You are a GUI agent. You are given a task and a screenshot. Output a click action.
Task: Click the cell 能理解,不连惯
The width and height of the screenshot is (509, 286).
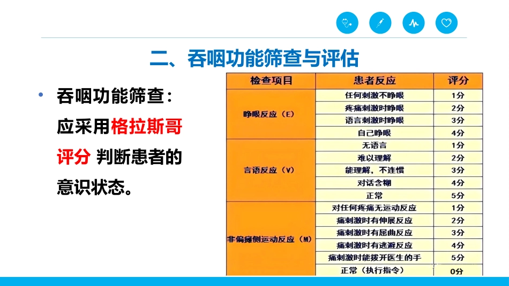pyautogui.click(x=375, y=170)
